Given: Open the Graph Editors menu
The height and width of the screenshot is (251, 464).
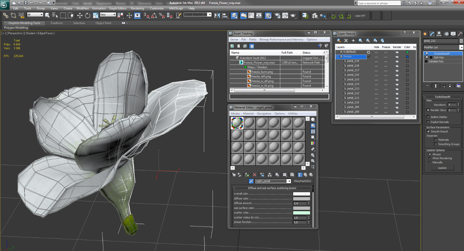Looking at the screenshot, I should [x=118, y=8].
